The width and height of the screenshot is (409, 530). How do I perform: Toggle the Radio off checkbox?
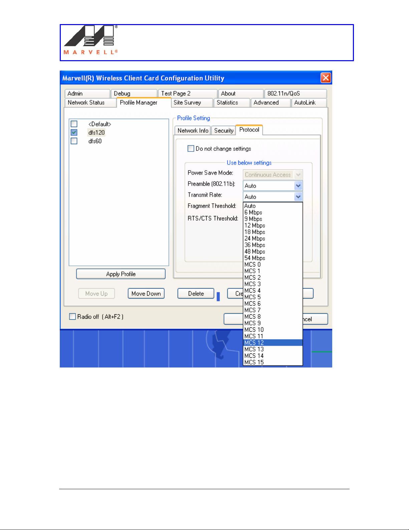point(72,316)
